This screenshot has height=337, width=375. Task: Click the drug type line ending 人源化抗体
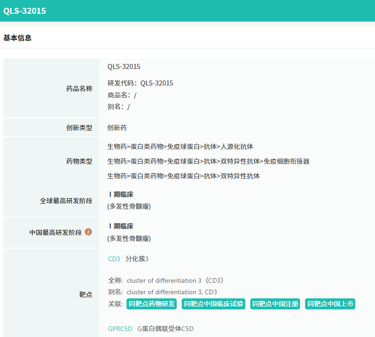(180, 147)
